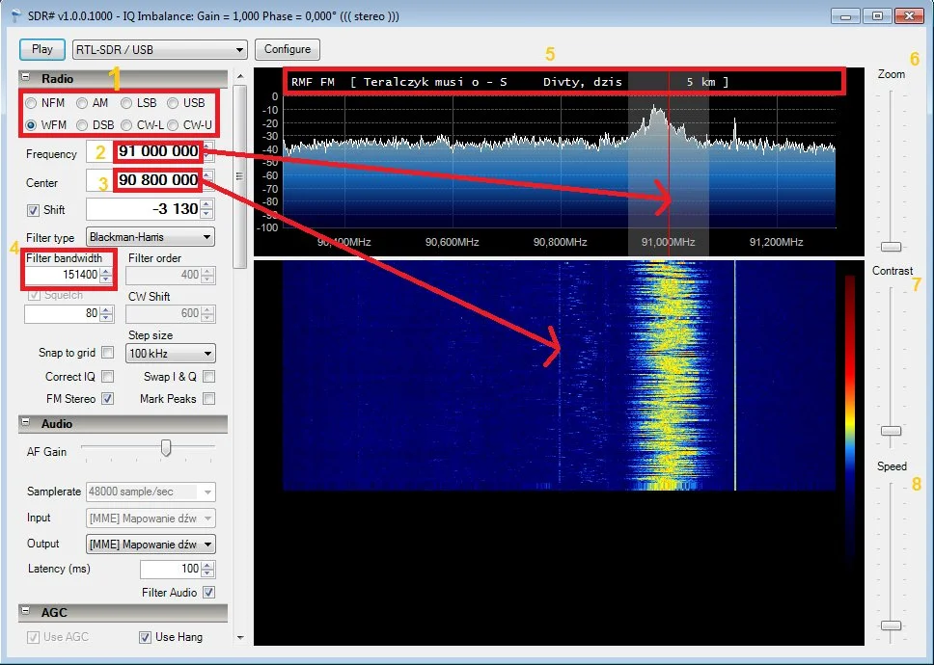Toggle the Correct IQ checkbox

[107, 377]
